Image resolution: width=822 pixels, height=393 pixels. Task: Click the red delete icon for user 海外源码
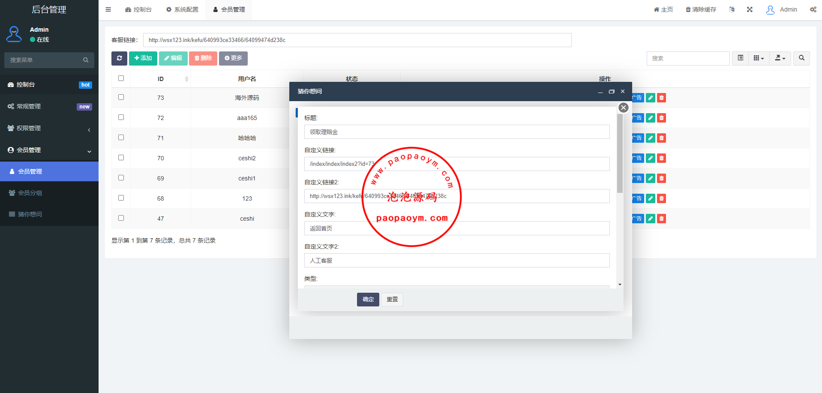tap(661, 98)
